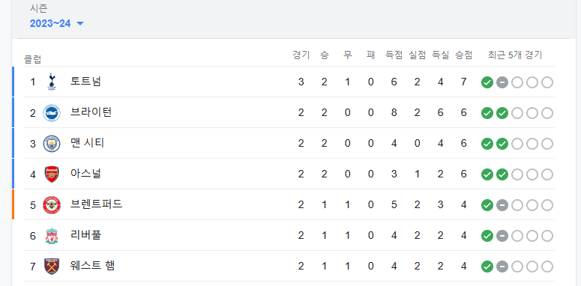Click Tottenham's gray draw result icon
This screenshot has height=286, width=581.
[502, 82]
